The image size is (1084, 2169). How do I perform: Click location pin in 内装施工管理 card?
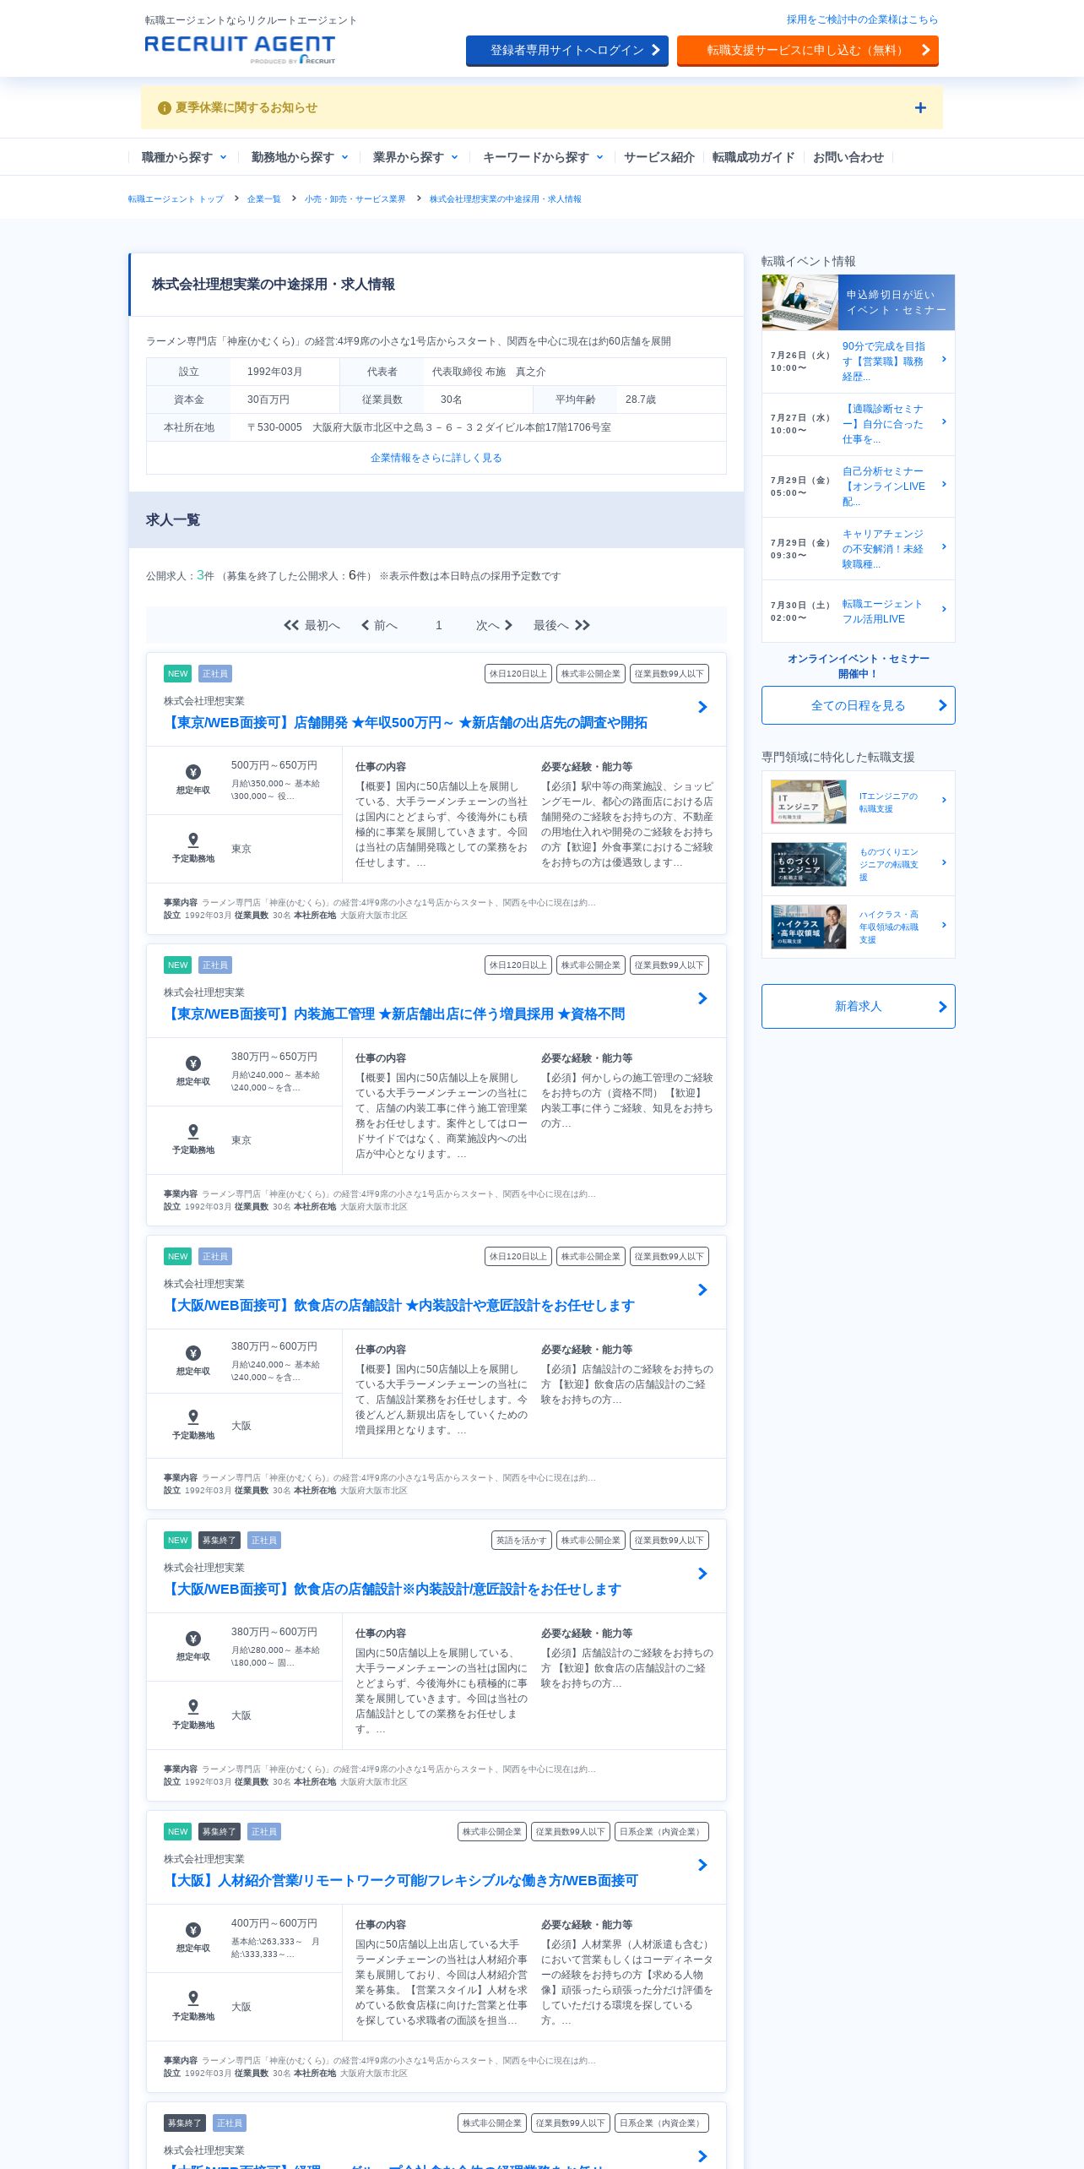(193, 1132)
